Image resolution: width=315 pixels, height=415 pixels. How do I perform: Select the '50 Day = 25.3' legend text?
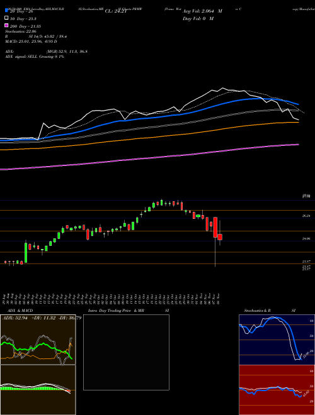coord(23,19)
